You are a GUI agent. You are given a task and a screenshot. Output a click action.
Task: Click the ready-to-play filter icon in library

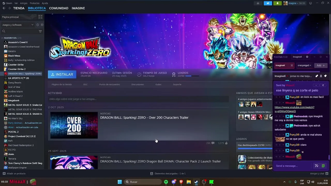[42, 25]
